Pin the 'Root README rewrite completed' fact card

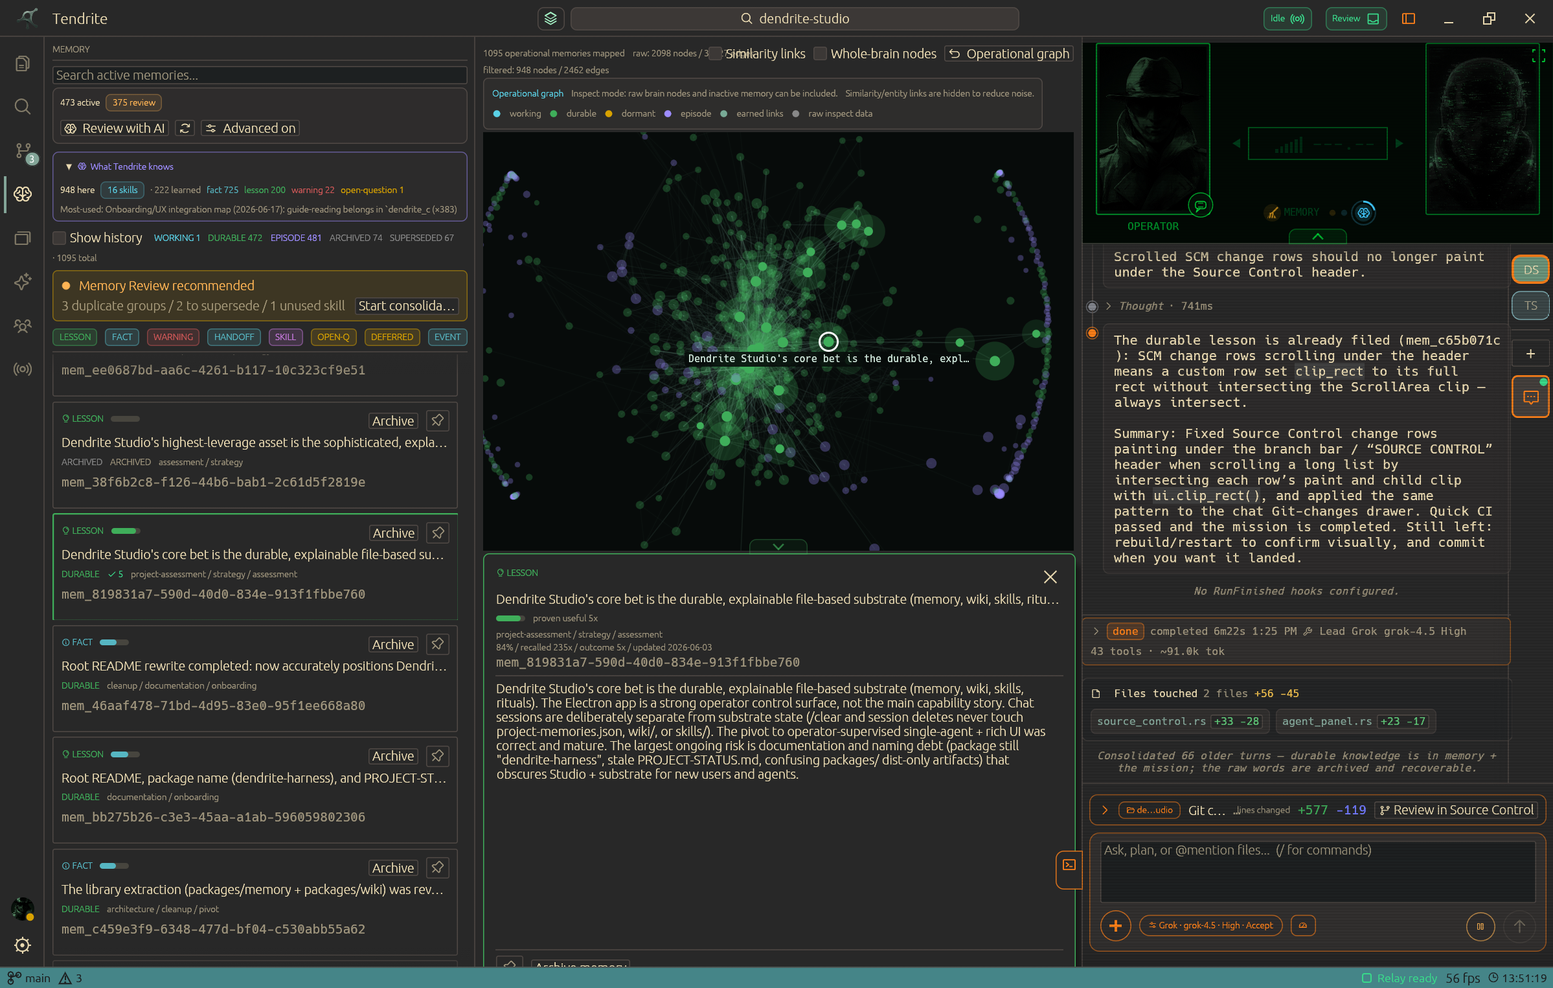click(438, 644)
